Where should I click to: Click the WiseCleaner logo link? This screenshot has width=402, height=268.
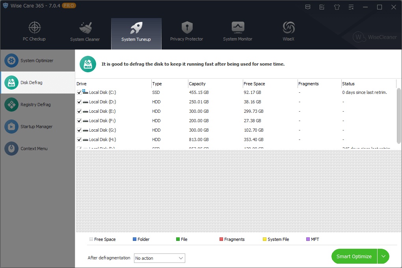click(375, 37)
